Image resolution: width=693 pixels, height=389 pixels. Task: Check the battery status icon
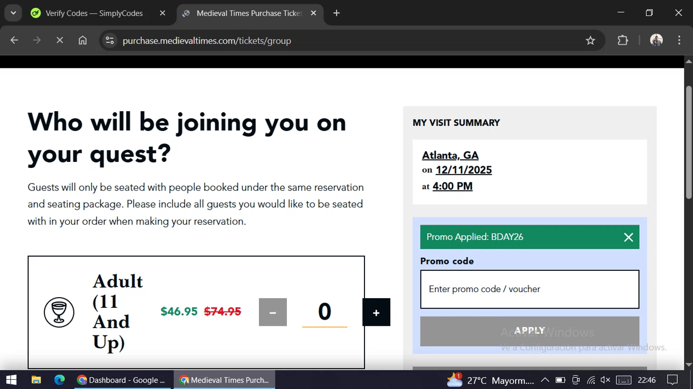click(x=560, y=380)
